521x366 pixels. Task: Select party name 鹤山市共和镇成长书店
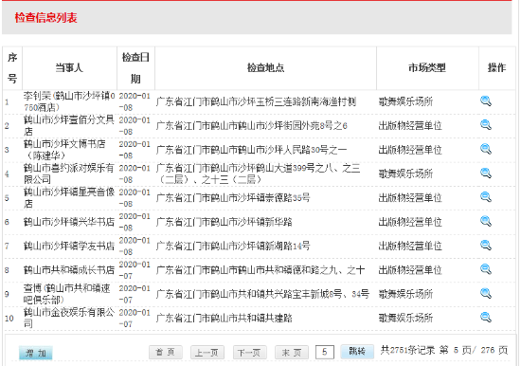[x=69, y=270]
